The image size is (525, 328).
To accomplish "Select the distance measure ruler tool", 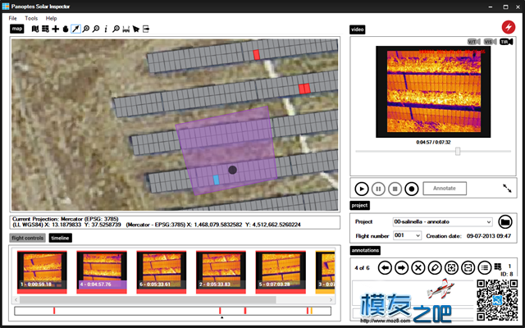I will tap(126, 30).
